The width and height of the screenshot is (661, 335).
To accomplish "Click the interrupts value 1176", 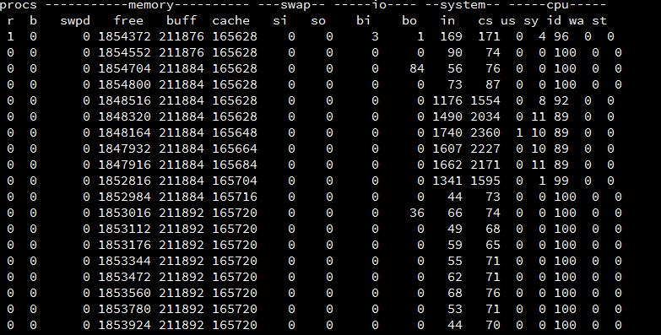I will pyautogui.click(x=447, y=100).
